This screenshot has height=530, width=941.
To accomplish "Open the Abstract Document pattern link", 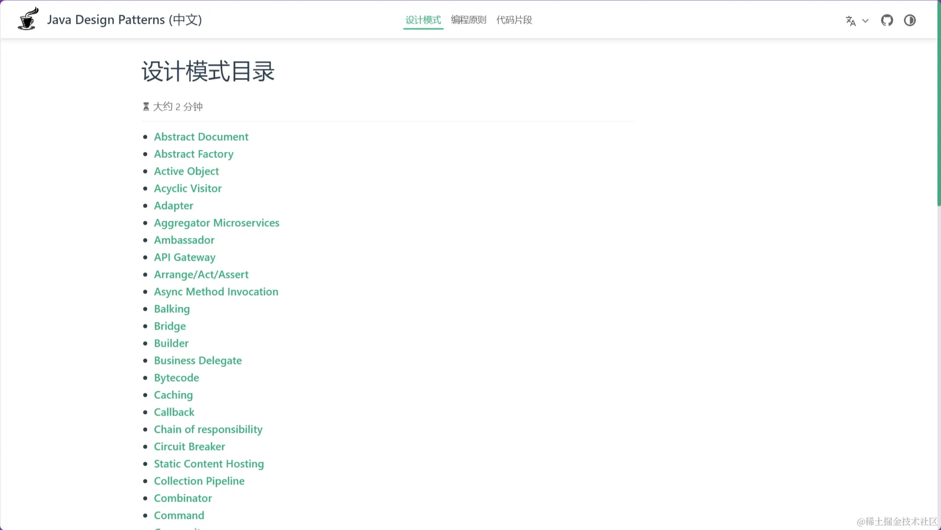I will click(201, 137).
